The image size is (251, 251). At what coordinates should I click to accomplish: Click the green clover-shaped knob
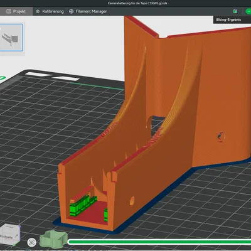(54, 238)
